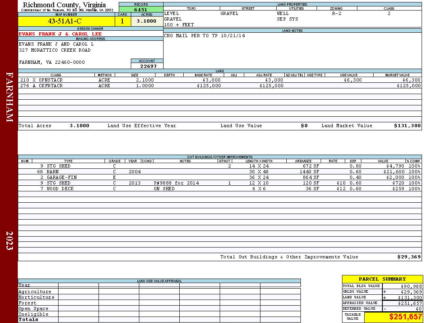Click the Total Acres 3.1000 value
This screenshot has width=424, height=323.
(x=79, y=126)
